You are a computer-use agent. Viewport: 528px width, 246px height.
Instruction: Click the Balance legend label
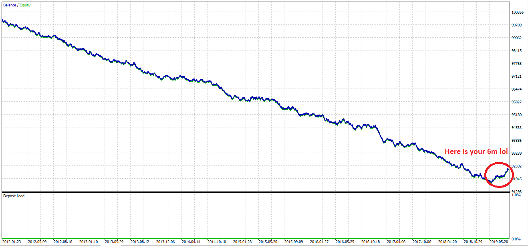[x=10, y=5]
